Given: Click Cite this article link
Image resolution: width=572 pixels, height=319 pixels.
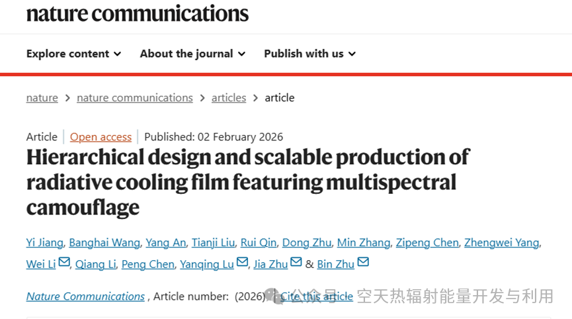Looking at the screenshot, I should [317, 296].
